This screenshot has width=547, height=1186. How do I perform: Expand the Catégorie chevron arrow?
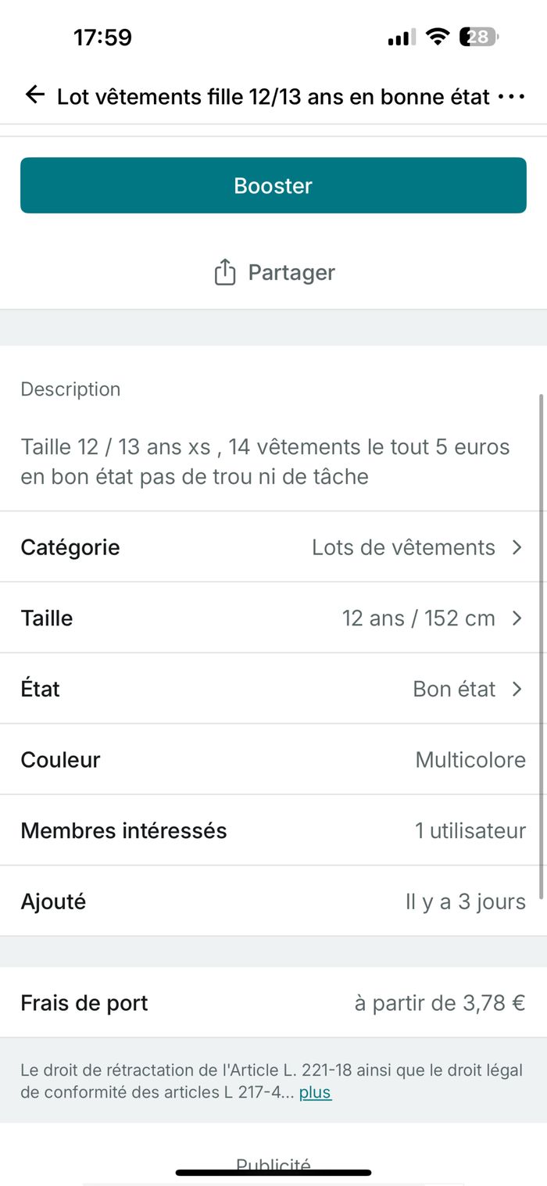click(x=517, y=547)
